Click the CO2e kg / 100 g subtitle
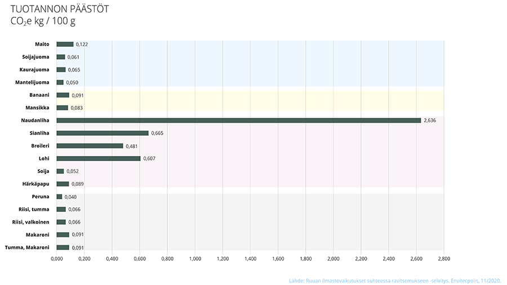 coord(43,22)
